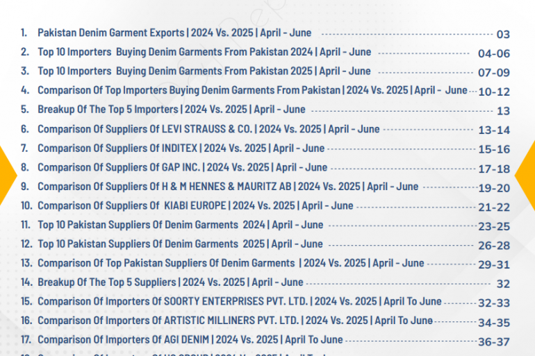Open the AGI DENIM importers comparison entry
This screenshot has height=356, width=535.
pyautogui.click(x=190, y=340)
